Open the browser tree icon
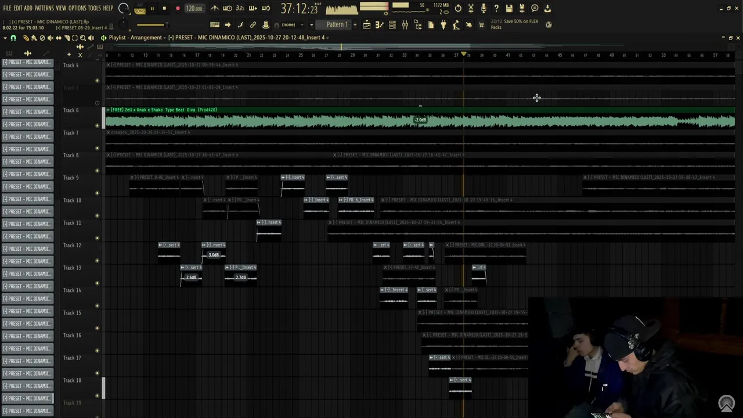 tap(418, 25)
